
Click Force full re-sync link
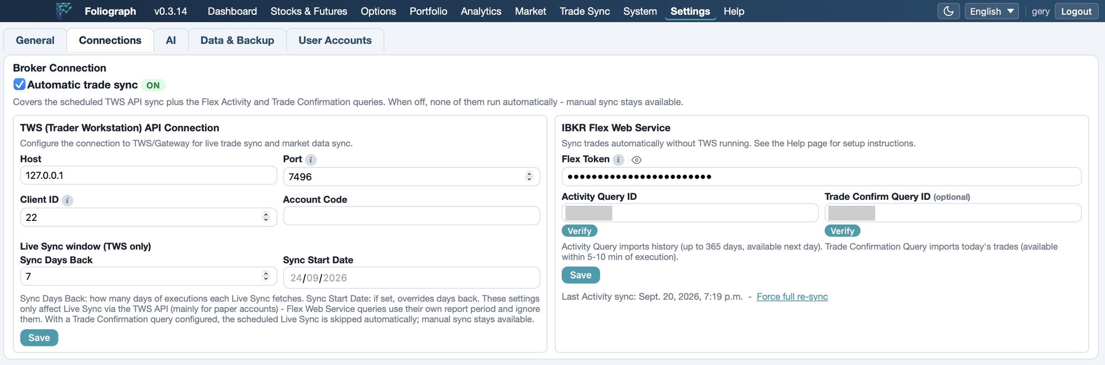(x=792, y=297)
